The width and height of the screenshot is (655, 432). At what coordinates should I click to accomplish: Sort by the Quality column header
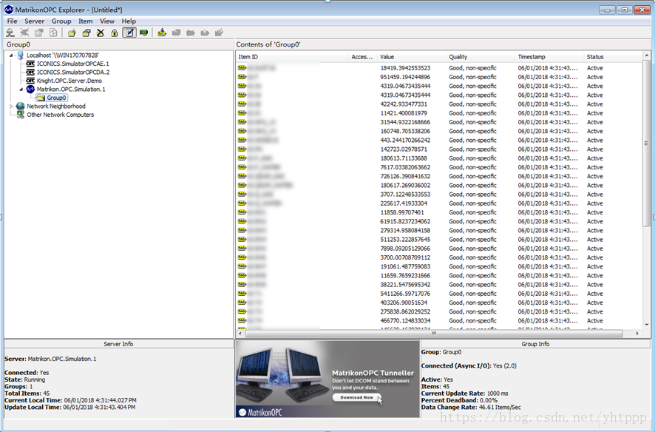(480, 57)
